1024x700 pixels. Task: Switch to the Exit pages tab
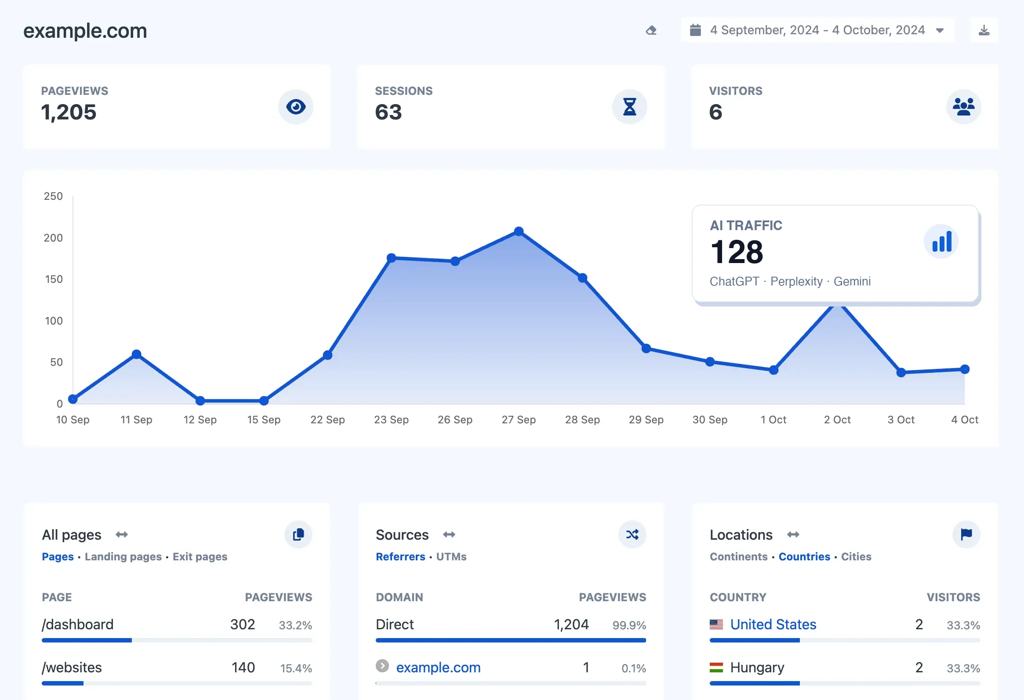[x=200, y=556]
